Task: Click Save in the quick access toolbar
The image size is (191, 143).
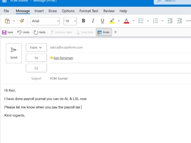Action: click(8, 32)
